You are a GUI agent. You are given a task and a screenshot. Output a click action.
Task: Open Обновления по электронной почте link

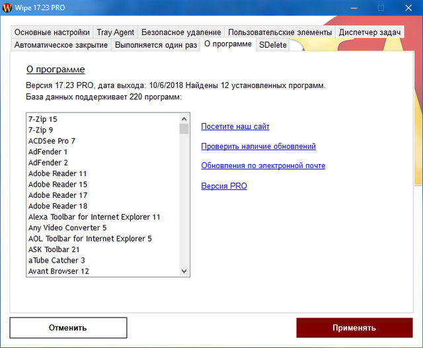click(x=263, y=165)
